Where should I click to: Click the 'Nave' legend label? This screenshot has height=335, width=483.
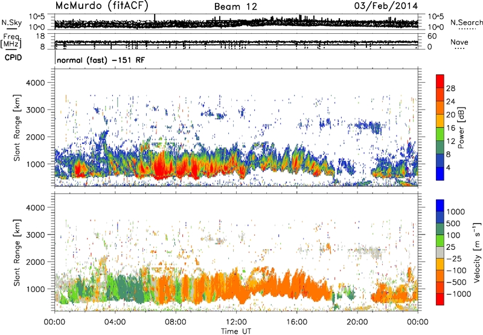(x=459, y=42)
